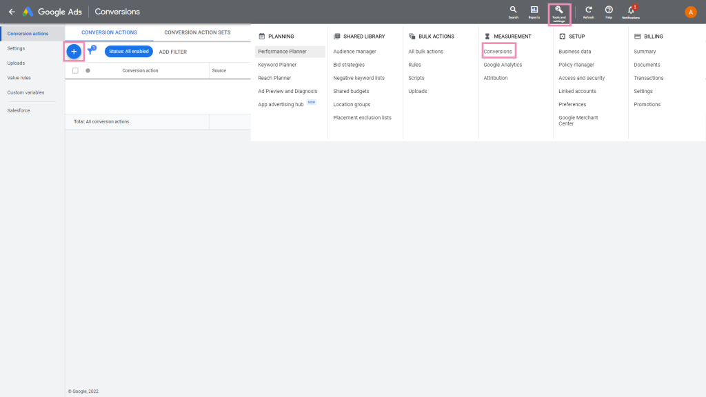Open Preferences under Setup

click(572, 105)
